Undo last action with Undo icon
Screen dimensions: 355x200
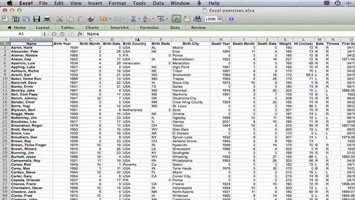point(103,19)
